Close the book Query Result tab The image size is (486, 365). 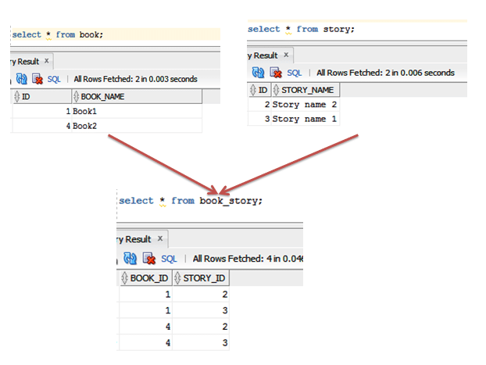pos(46,61)
